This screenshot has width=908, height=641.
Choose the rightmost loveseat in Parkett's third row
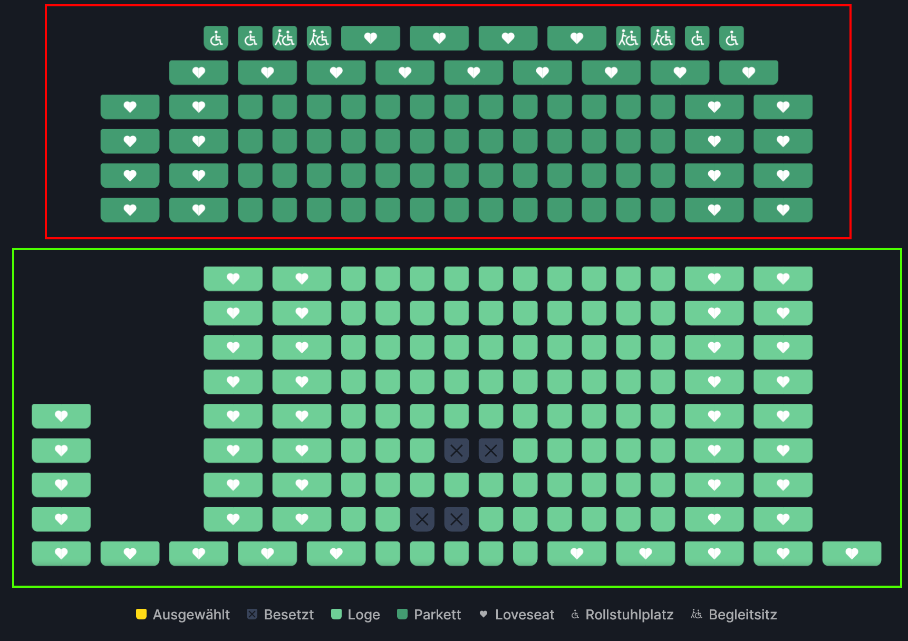click(783, 107)
